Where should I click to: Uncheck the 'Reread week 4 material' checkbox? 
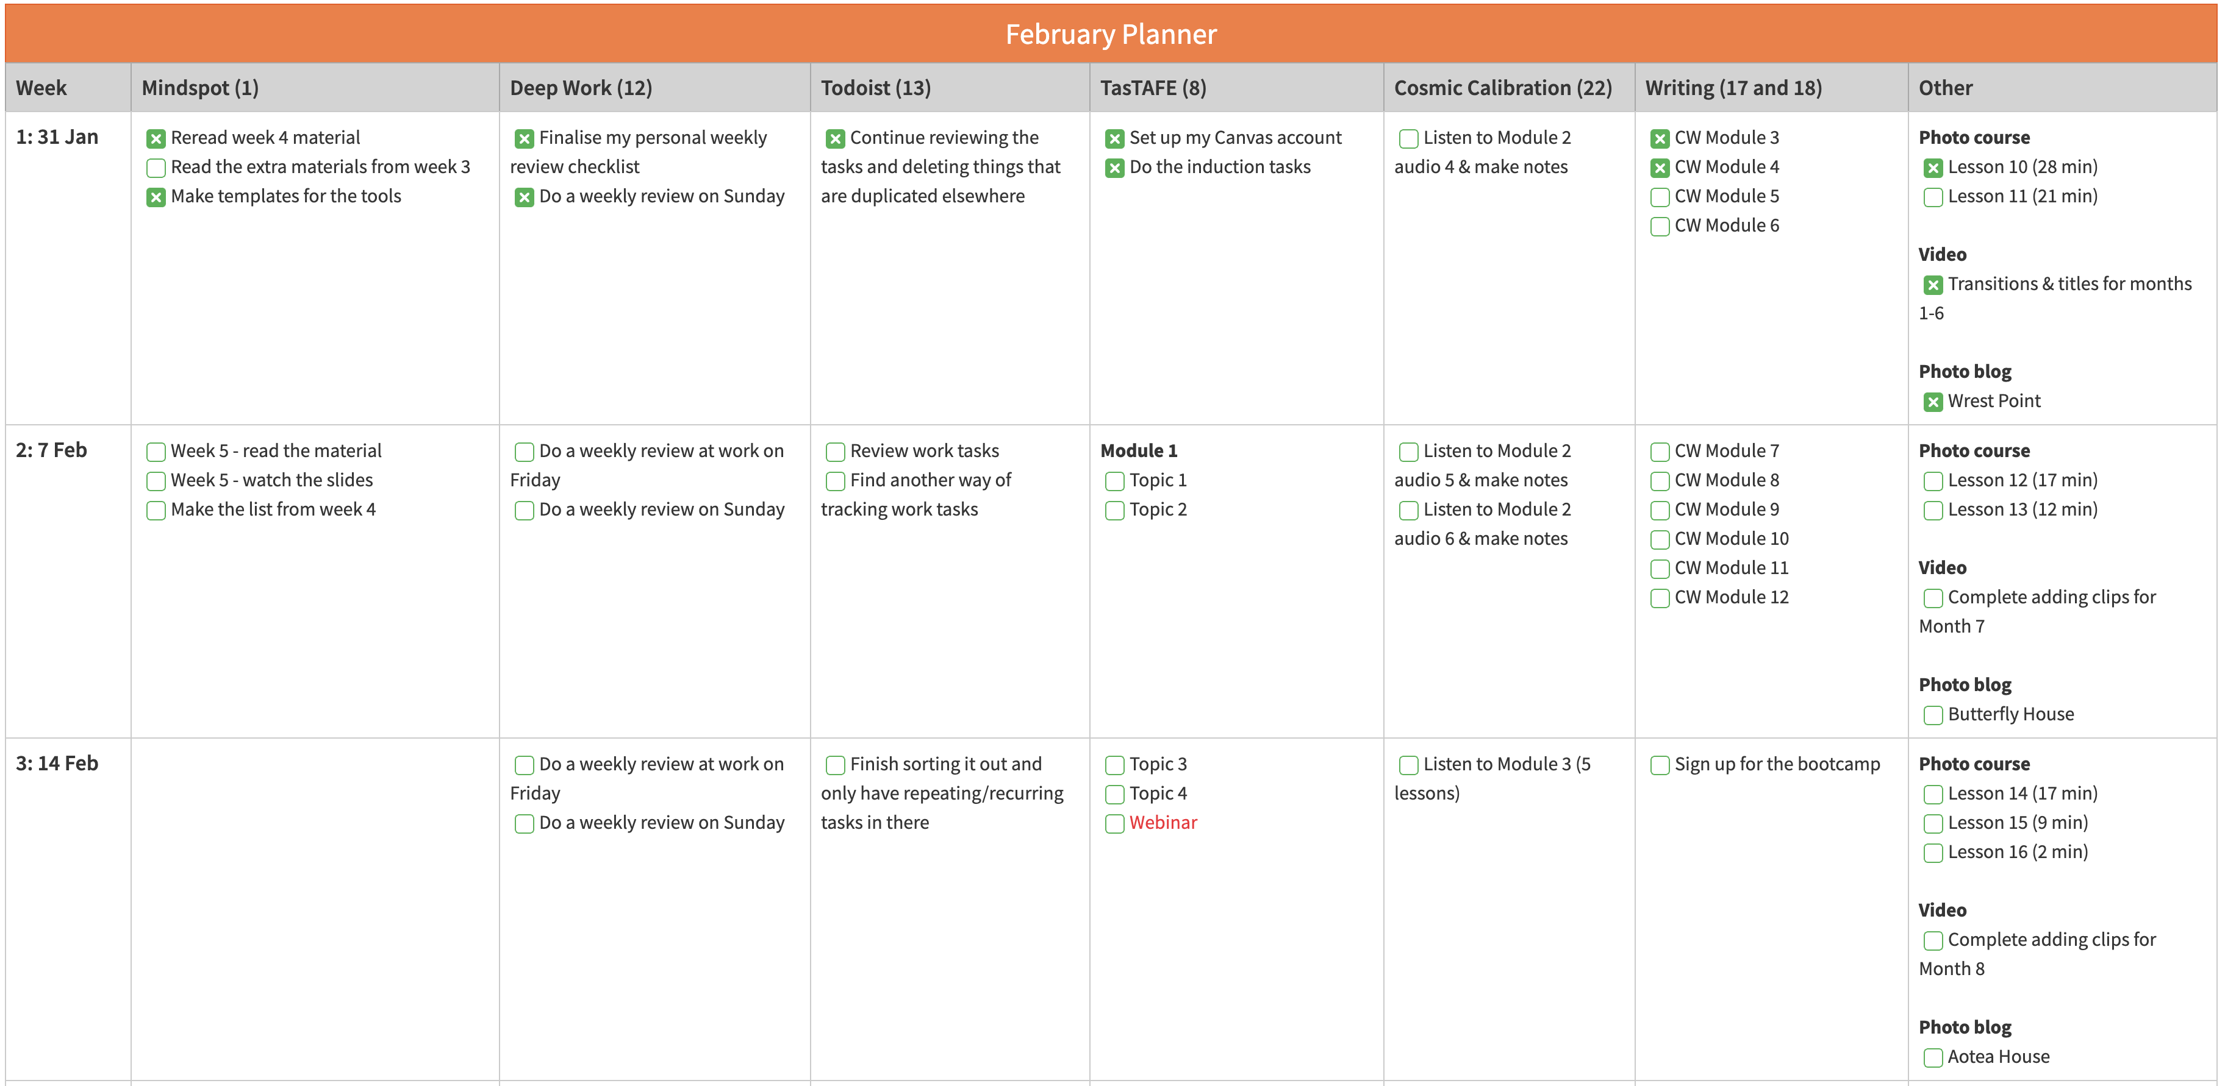156,139
